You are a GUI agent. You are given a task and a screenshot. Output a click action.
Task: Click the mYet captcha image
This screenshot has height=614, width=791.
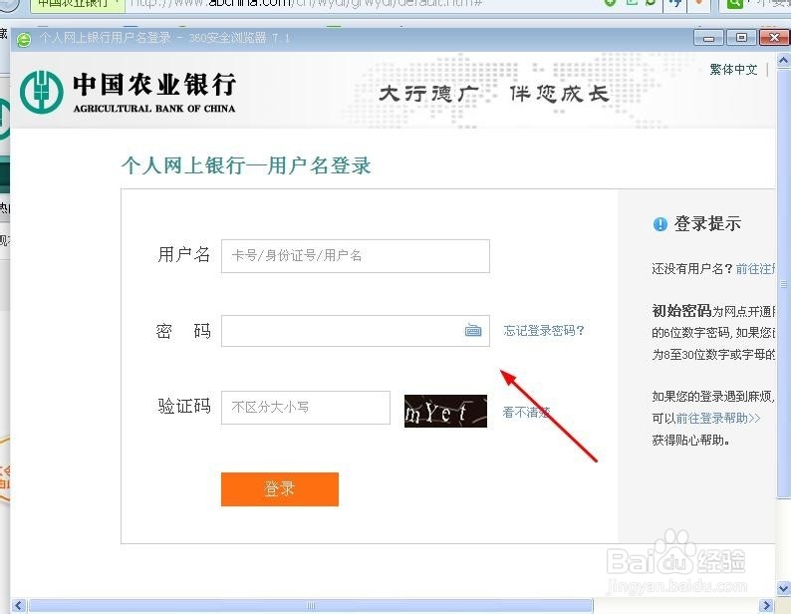pyautogui.click(x=445, y=411)
